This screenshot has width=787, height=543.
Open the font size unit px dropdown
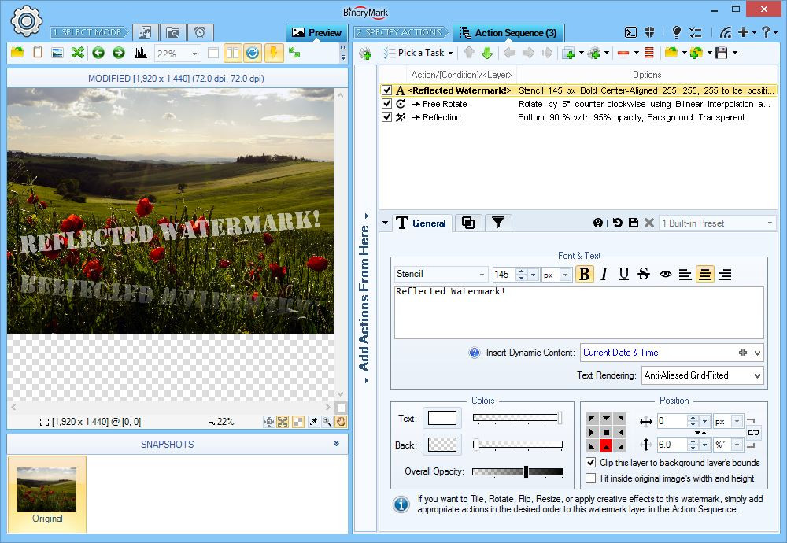tap(566, 275)
